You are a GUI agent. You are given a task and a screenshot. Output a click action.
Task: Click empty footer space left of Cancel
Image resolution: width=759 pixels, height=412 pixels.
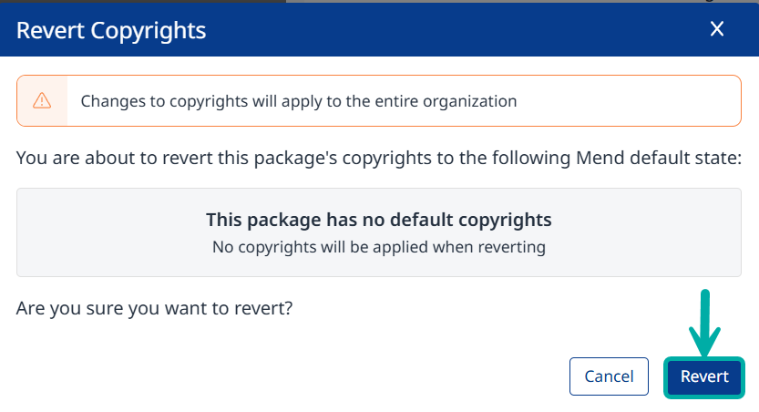pos(273,376)
